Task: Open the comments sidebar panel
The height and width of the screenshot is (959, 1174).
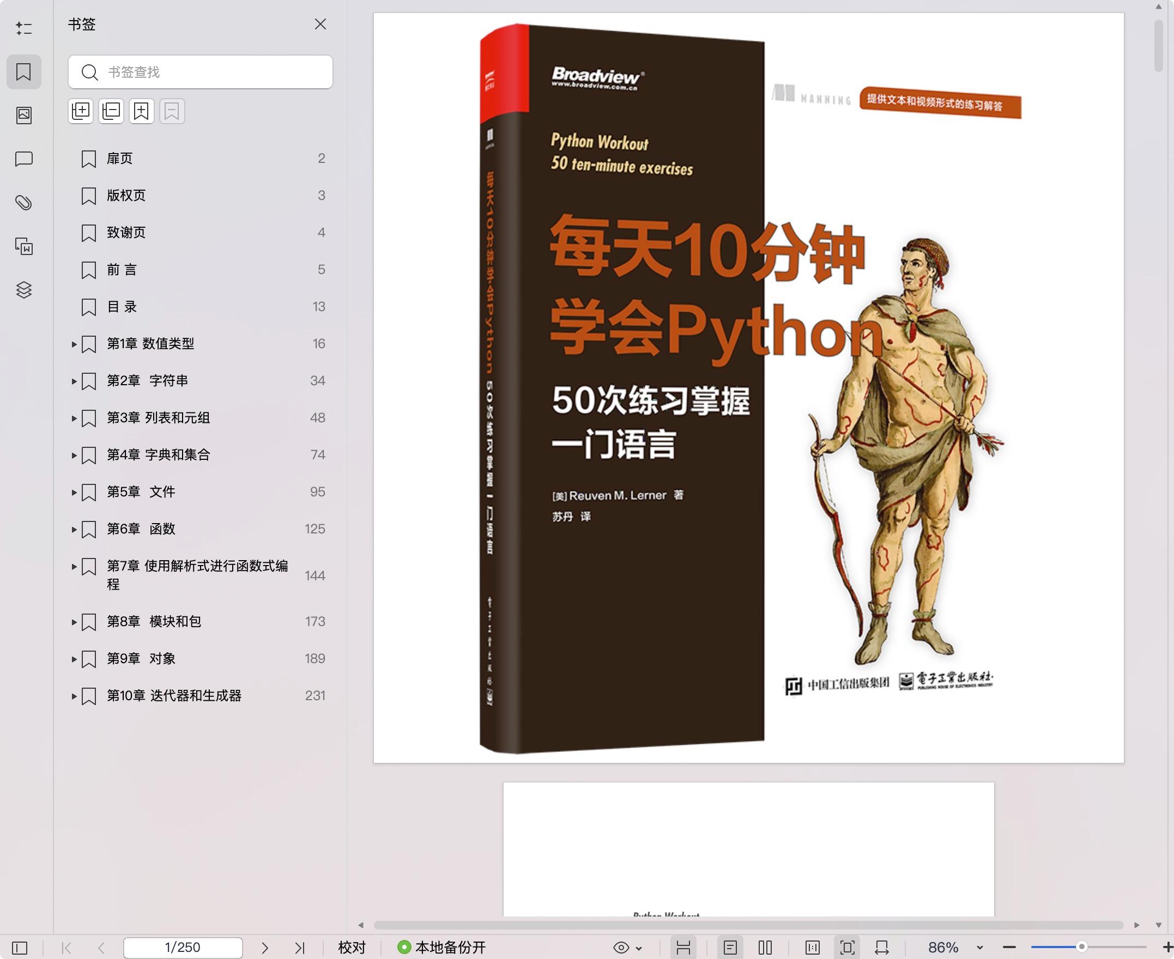Action: click(24, 159)
